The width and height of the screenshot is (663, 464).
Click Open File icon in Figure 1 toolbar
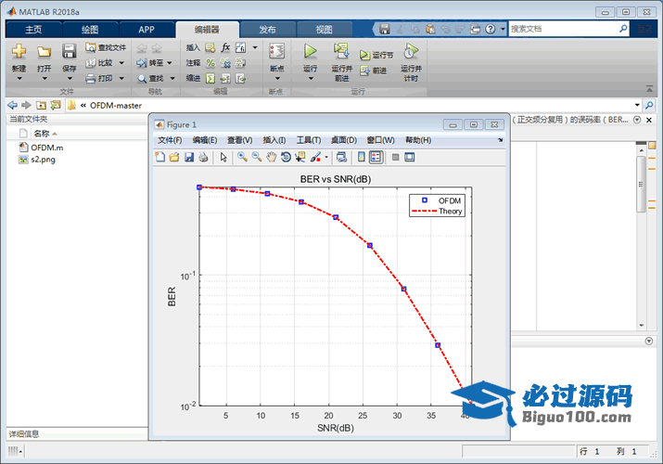click(174, 157)
